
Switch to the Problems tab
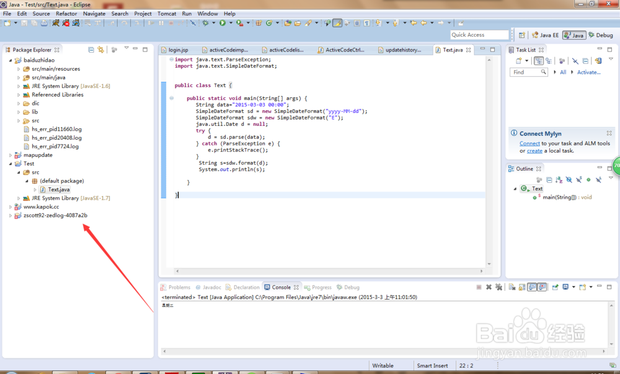click(175, 287)
